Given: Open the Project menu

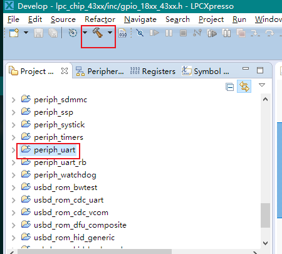Looking at the screenshot, I should (x=211, y=19).
